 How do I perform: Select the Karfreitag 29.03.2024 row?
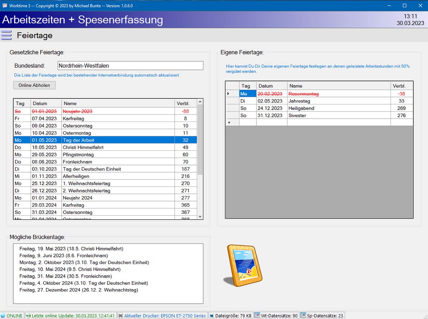(x=105, y=205)
